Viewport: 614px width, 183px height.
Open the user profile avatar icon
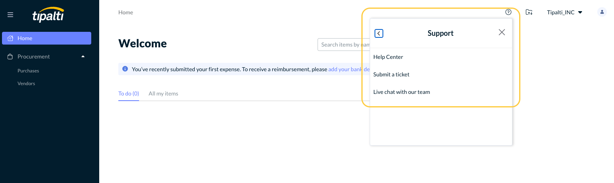(x=602, y=12)
